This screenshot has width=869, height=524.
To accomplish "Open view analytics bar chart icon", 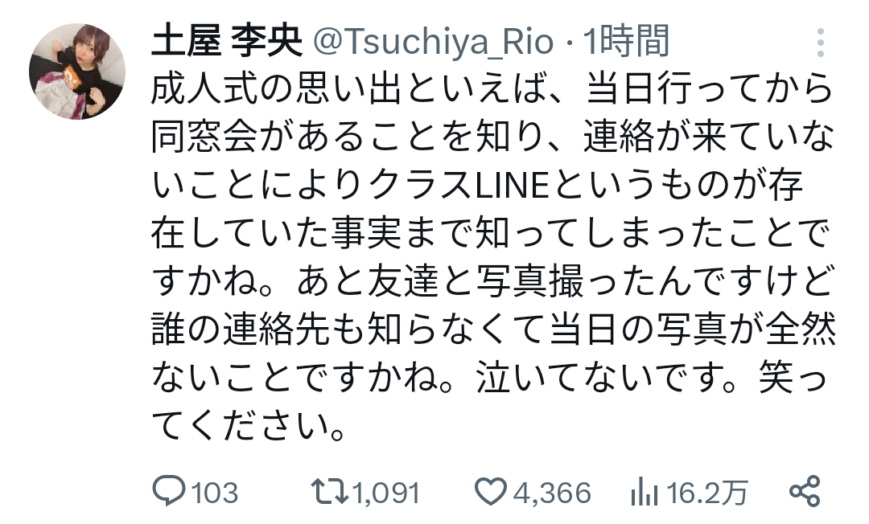I will (640, 492).
